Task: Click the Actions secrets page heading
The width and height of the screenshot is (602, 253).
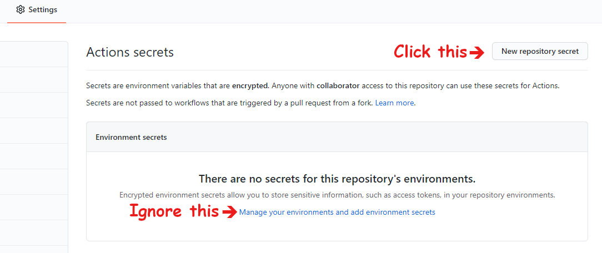Action: coord(130,52)
